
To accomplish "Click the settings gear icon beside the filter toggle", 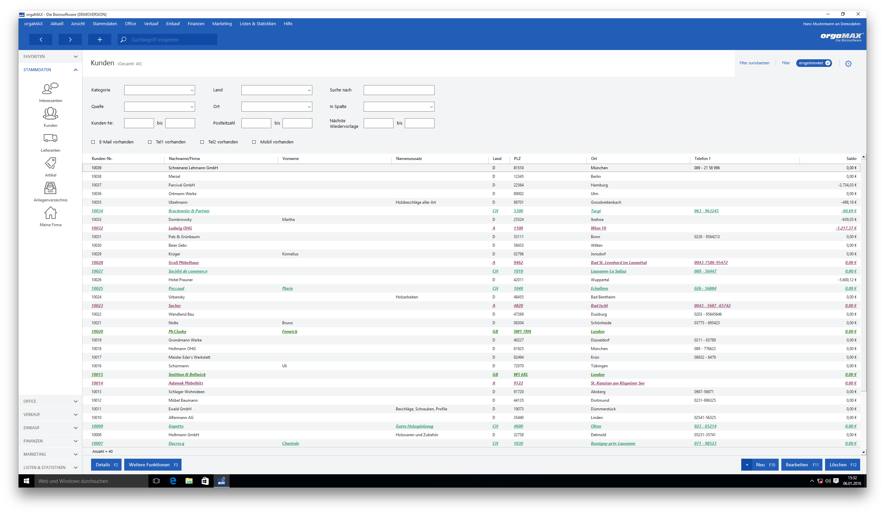I will click(x=848, y=64).
